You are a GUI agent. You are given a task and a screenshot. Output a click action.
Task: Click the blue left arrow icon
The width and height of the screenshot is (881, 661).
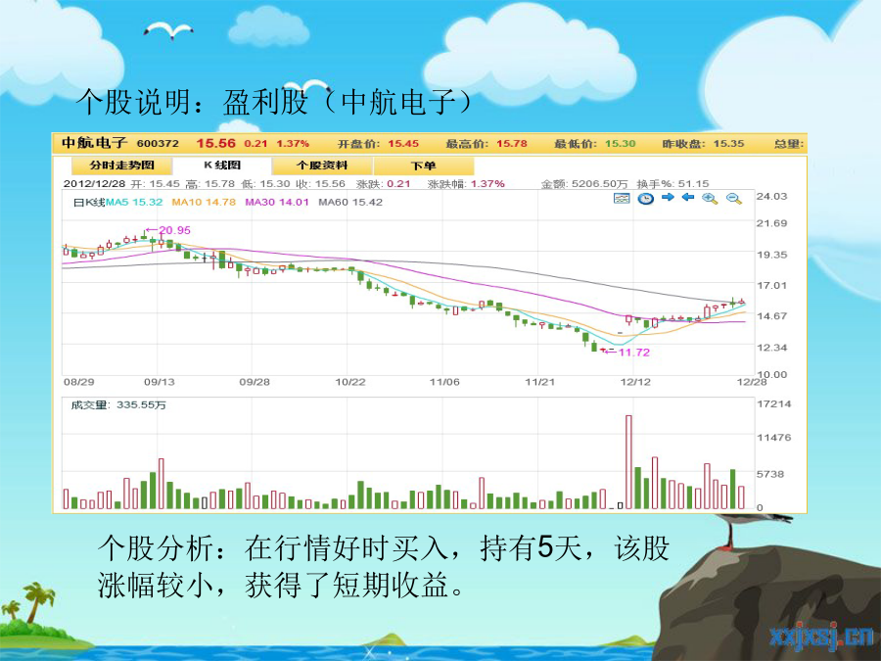coord(688,197)
